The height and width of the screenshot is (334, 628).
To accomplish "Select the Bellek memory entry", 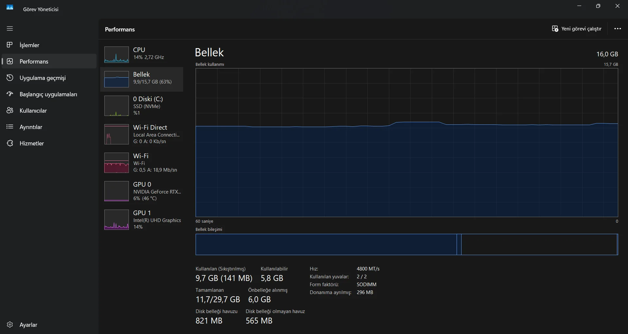I will [x=142, y=79].
